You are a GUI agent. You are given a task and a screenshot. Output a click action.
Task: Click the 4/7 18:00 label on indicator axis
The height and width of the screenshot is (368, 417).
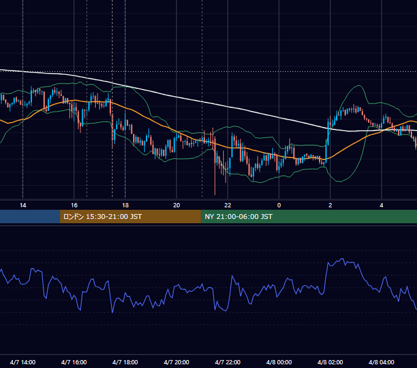pyautogui.click(x=125, y=362)
